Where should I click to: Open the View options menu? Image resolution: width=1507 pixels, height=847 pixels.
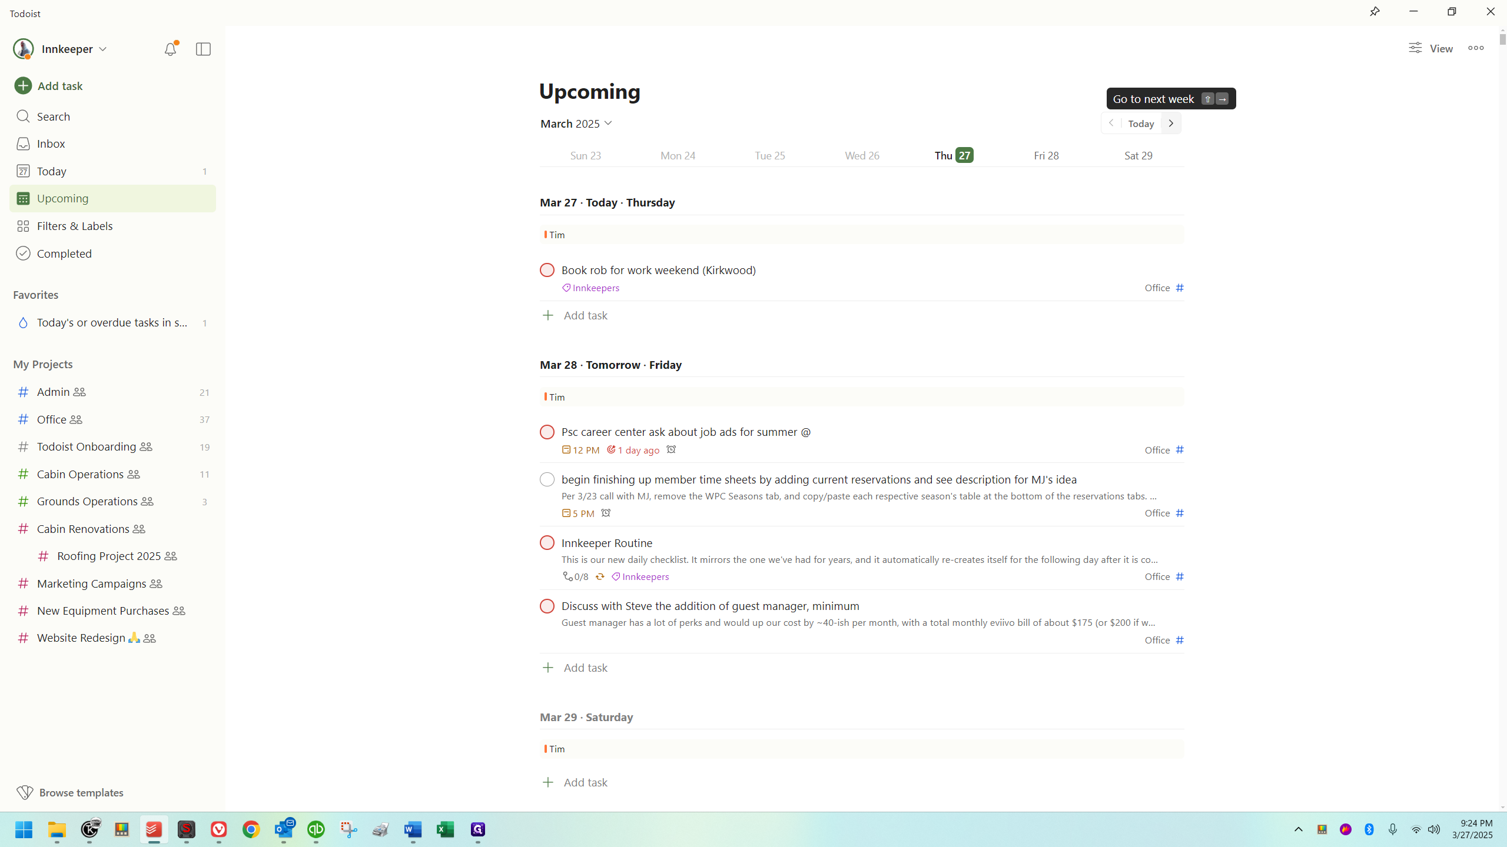click(x=1430, y=48)
